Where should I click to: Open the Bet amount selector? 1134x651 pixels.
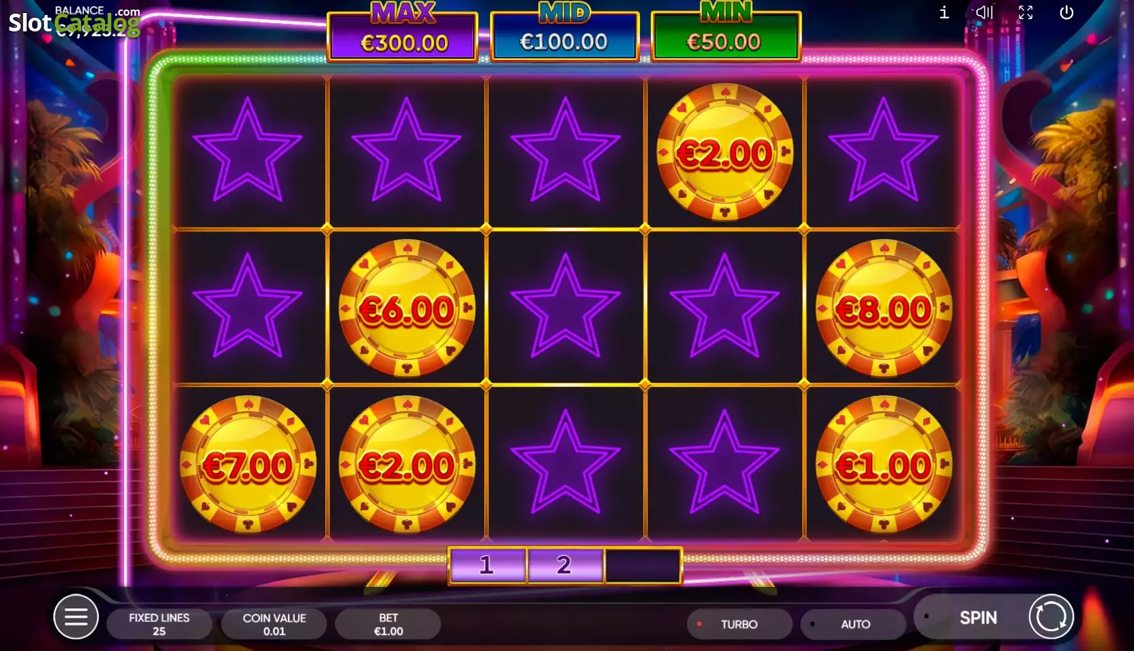(388, 624)
